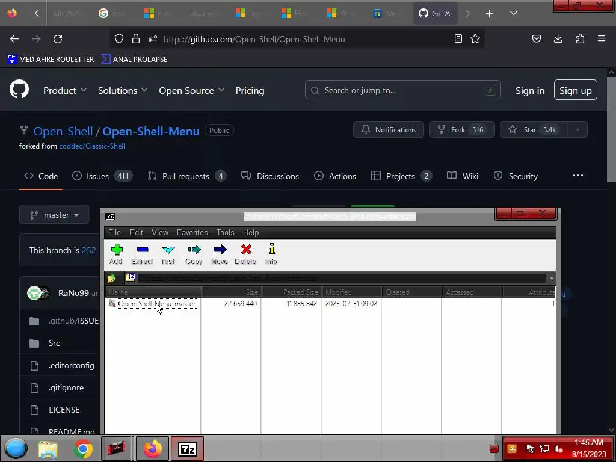Screen dimensions: 616x462
Task: Open the Firefox downloads panel
Action: pyautogui.click(x=558, y=38)
